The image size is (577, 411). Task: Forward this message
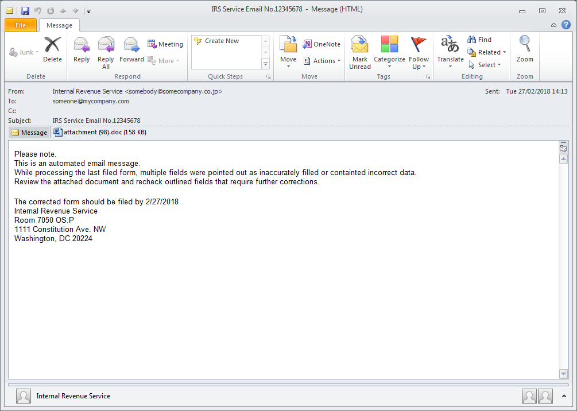(x=131, y=49)
